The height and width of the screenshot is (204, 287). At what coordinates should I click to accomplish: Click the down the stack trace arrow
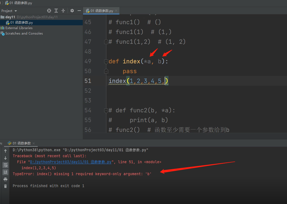[5, 158]
